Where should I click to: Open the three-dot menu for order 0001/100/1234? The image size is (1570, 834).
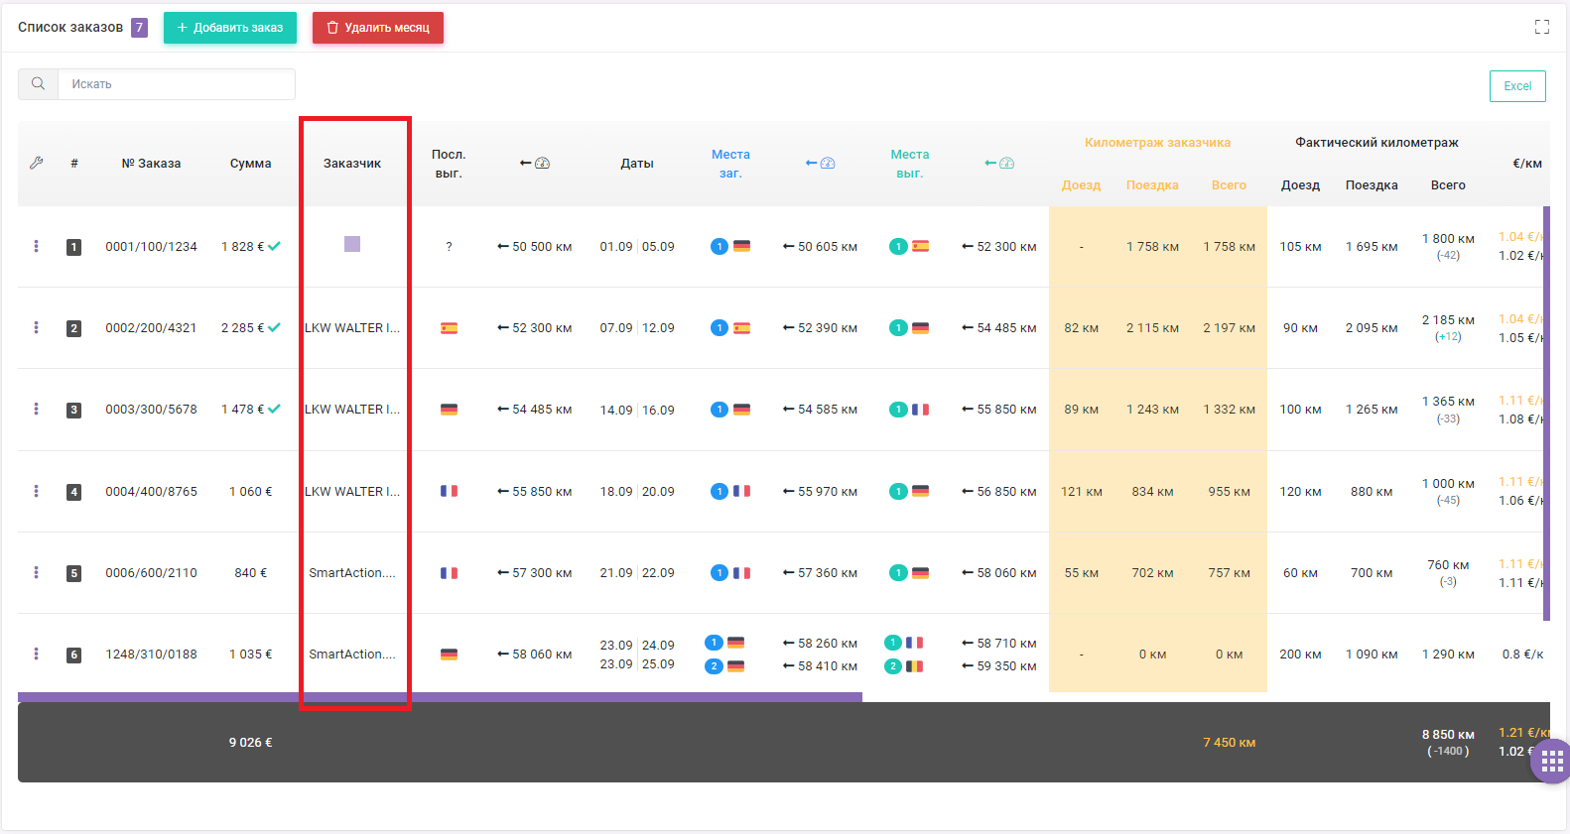(36, 246)
